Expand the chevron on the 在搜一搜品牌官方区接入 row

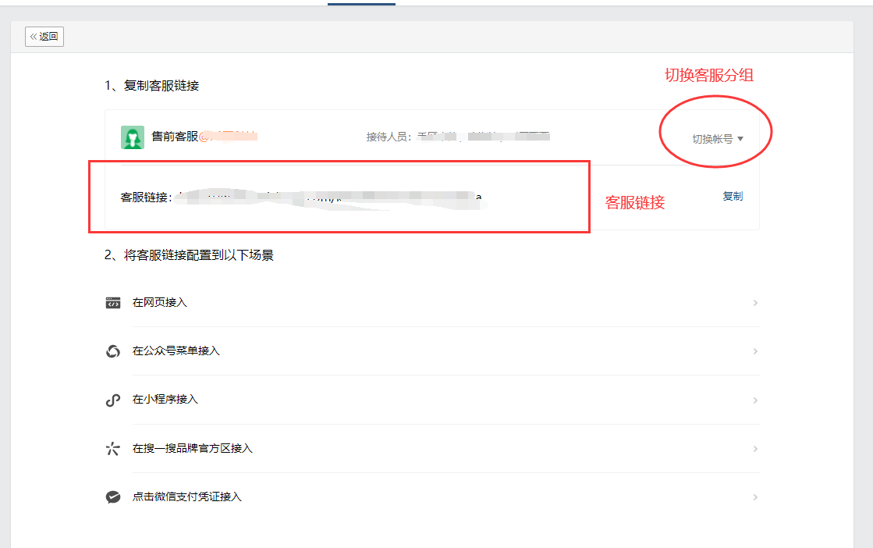click(x=754, y=449)
